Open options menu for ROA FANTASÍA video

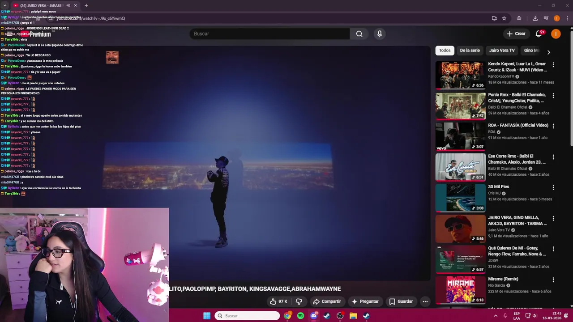pos(553,126)
